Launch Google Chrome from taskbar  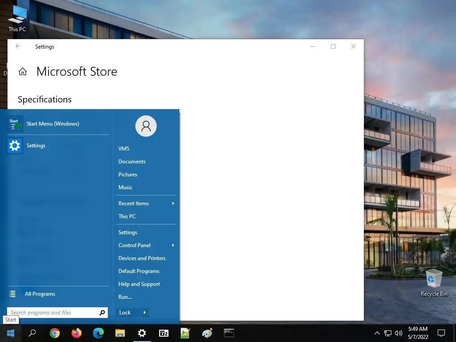[55, 333]
